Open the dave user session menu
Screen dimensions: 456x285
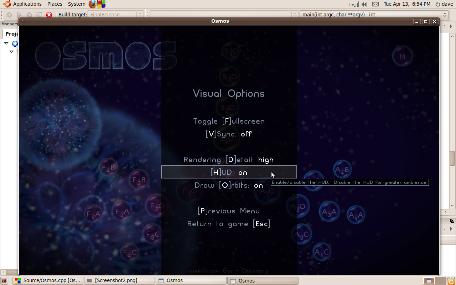[x=444, y=4]
